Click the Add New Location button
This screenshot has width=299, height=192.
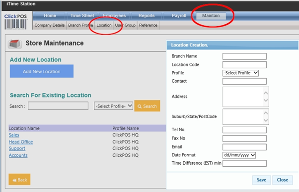pyautogui.click(x=42, y=71)
